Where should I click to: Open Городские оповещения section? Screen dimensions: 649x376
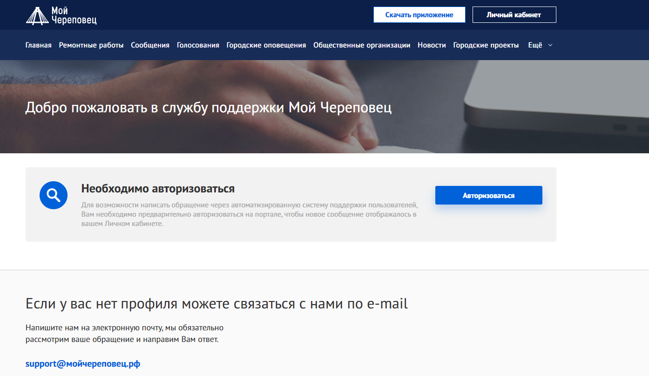pos(266,45)
